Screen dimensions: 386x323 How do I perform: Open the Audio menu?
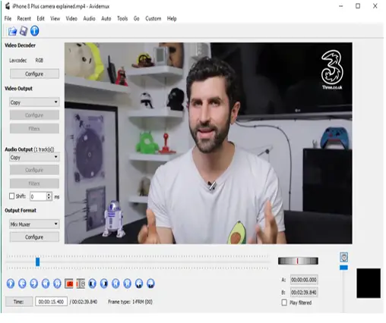click(x=89, y=18)
